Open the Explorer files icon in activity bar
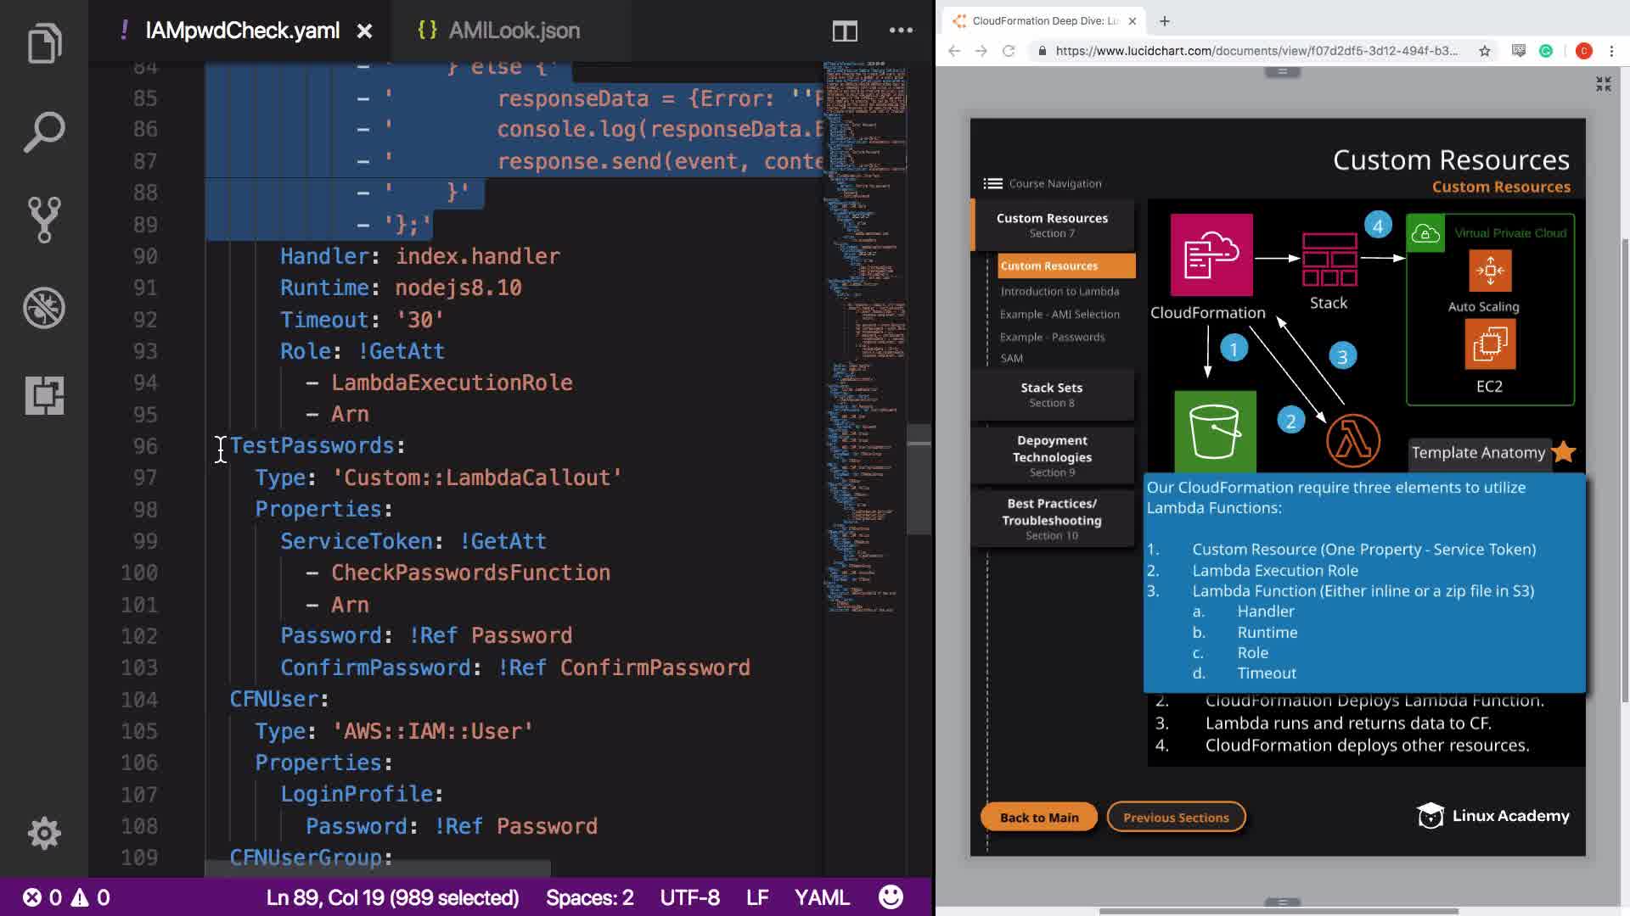Viewport: 1630px width, 916px height. (x=44, y=42)
